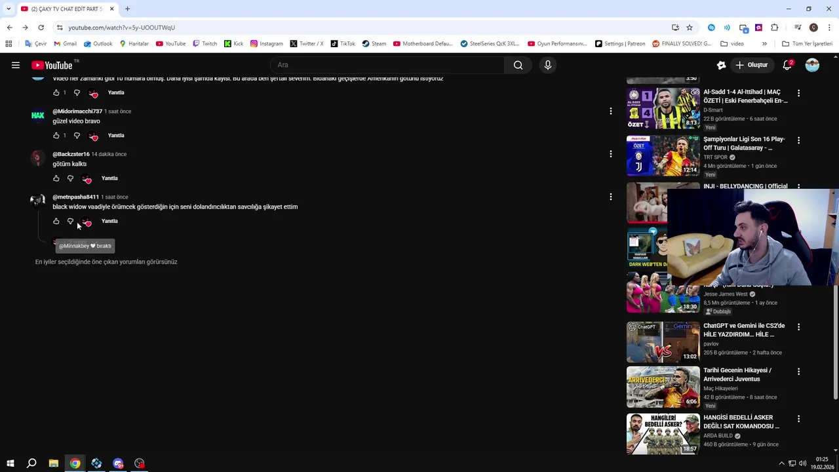Open Tarihi Gecenin Hikayesi video title
This screenshot has height=472, width=839.
(737, 374)
